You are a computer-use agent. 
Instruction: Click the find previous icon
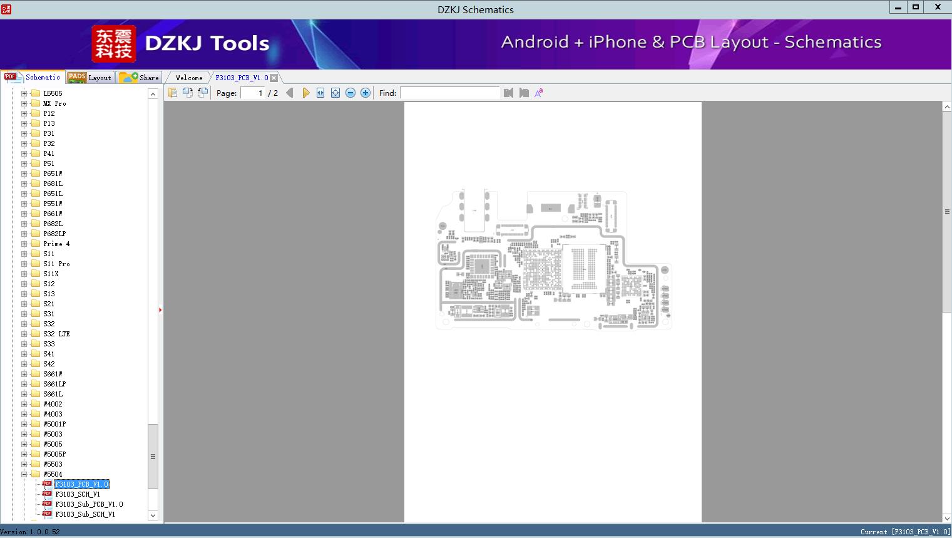tap(508, 93)
